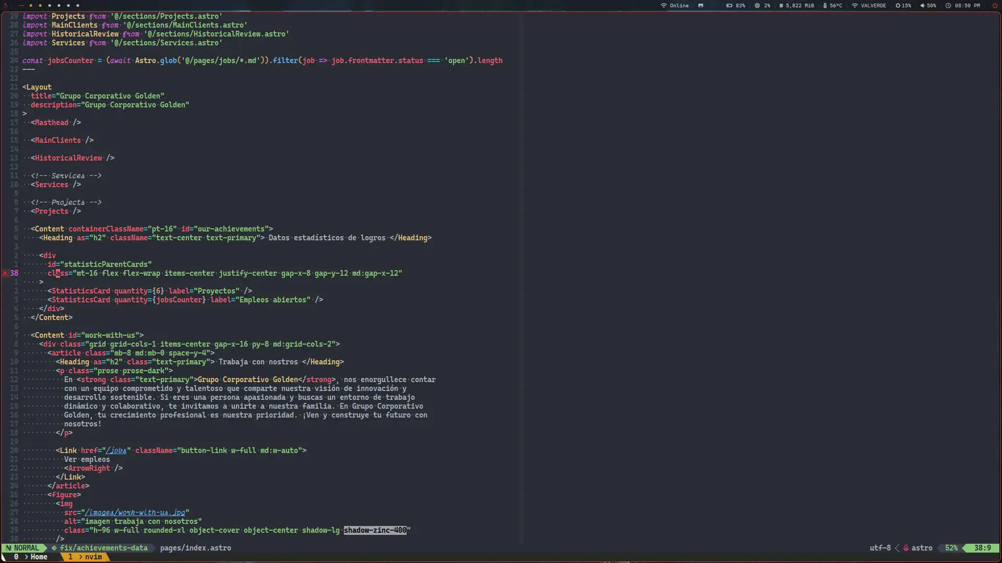This screenshot has width=1002, height=563.
Task: Click the import HistoricalReview line
Action: tap(156, 34)
